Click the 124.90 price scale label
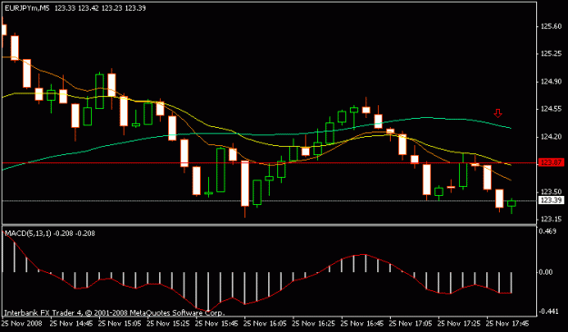Viewport: 568px width, 332px height. [x=551, y=82]
